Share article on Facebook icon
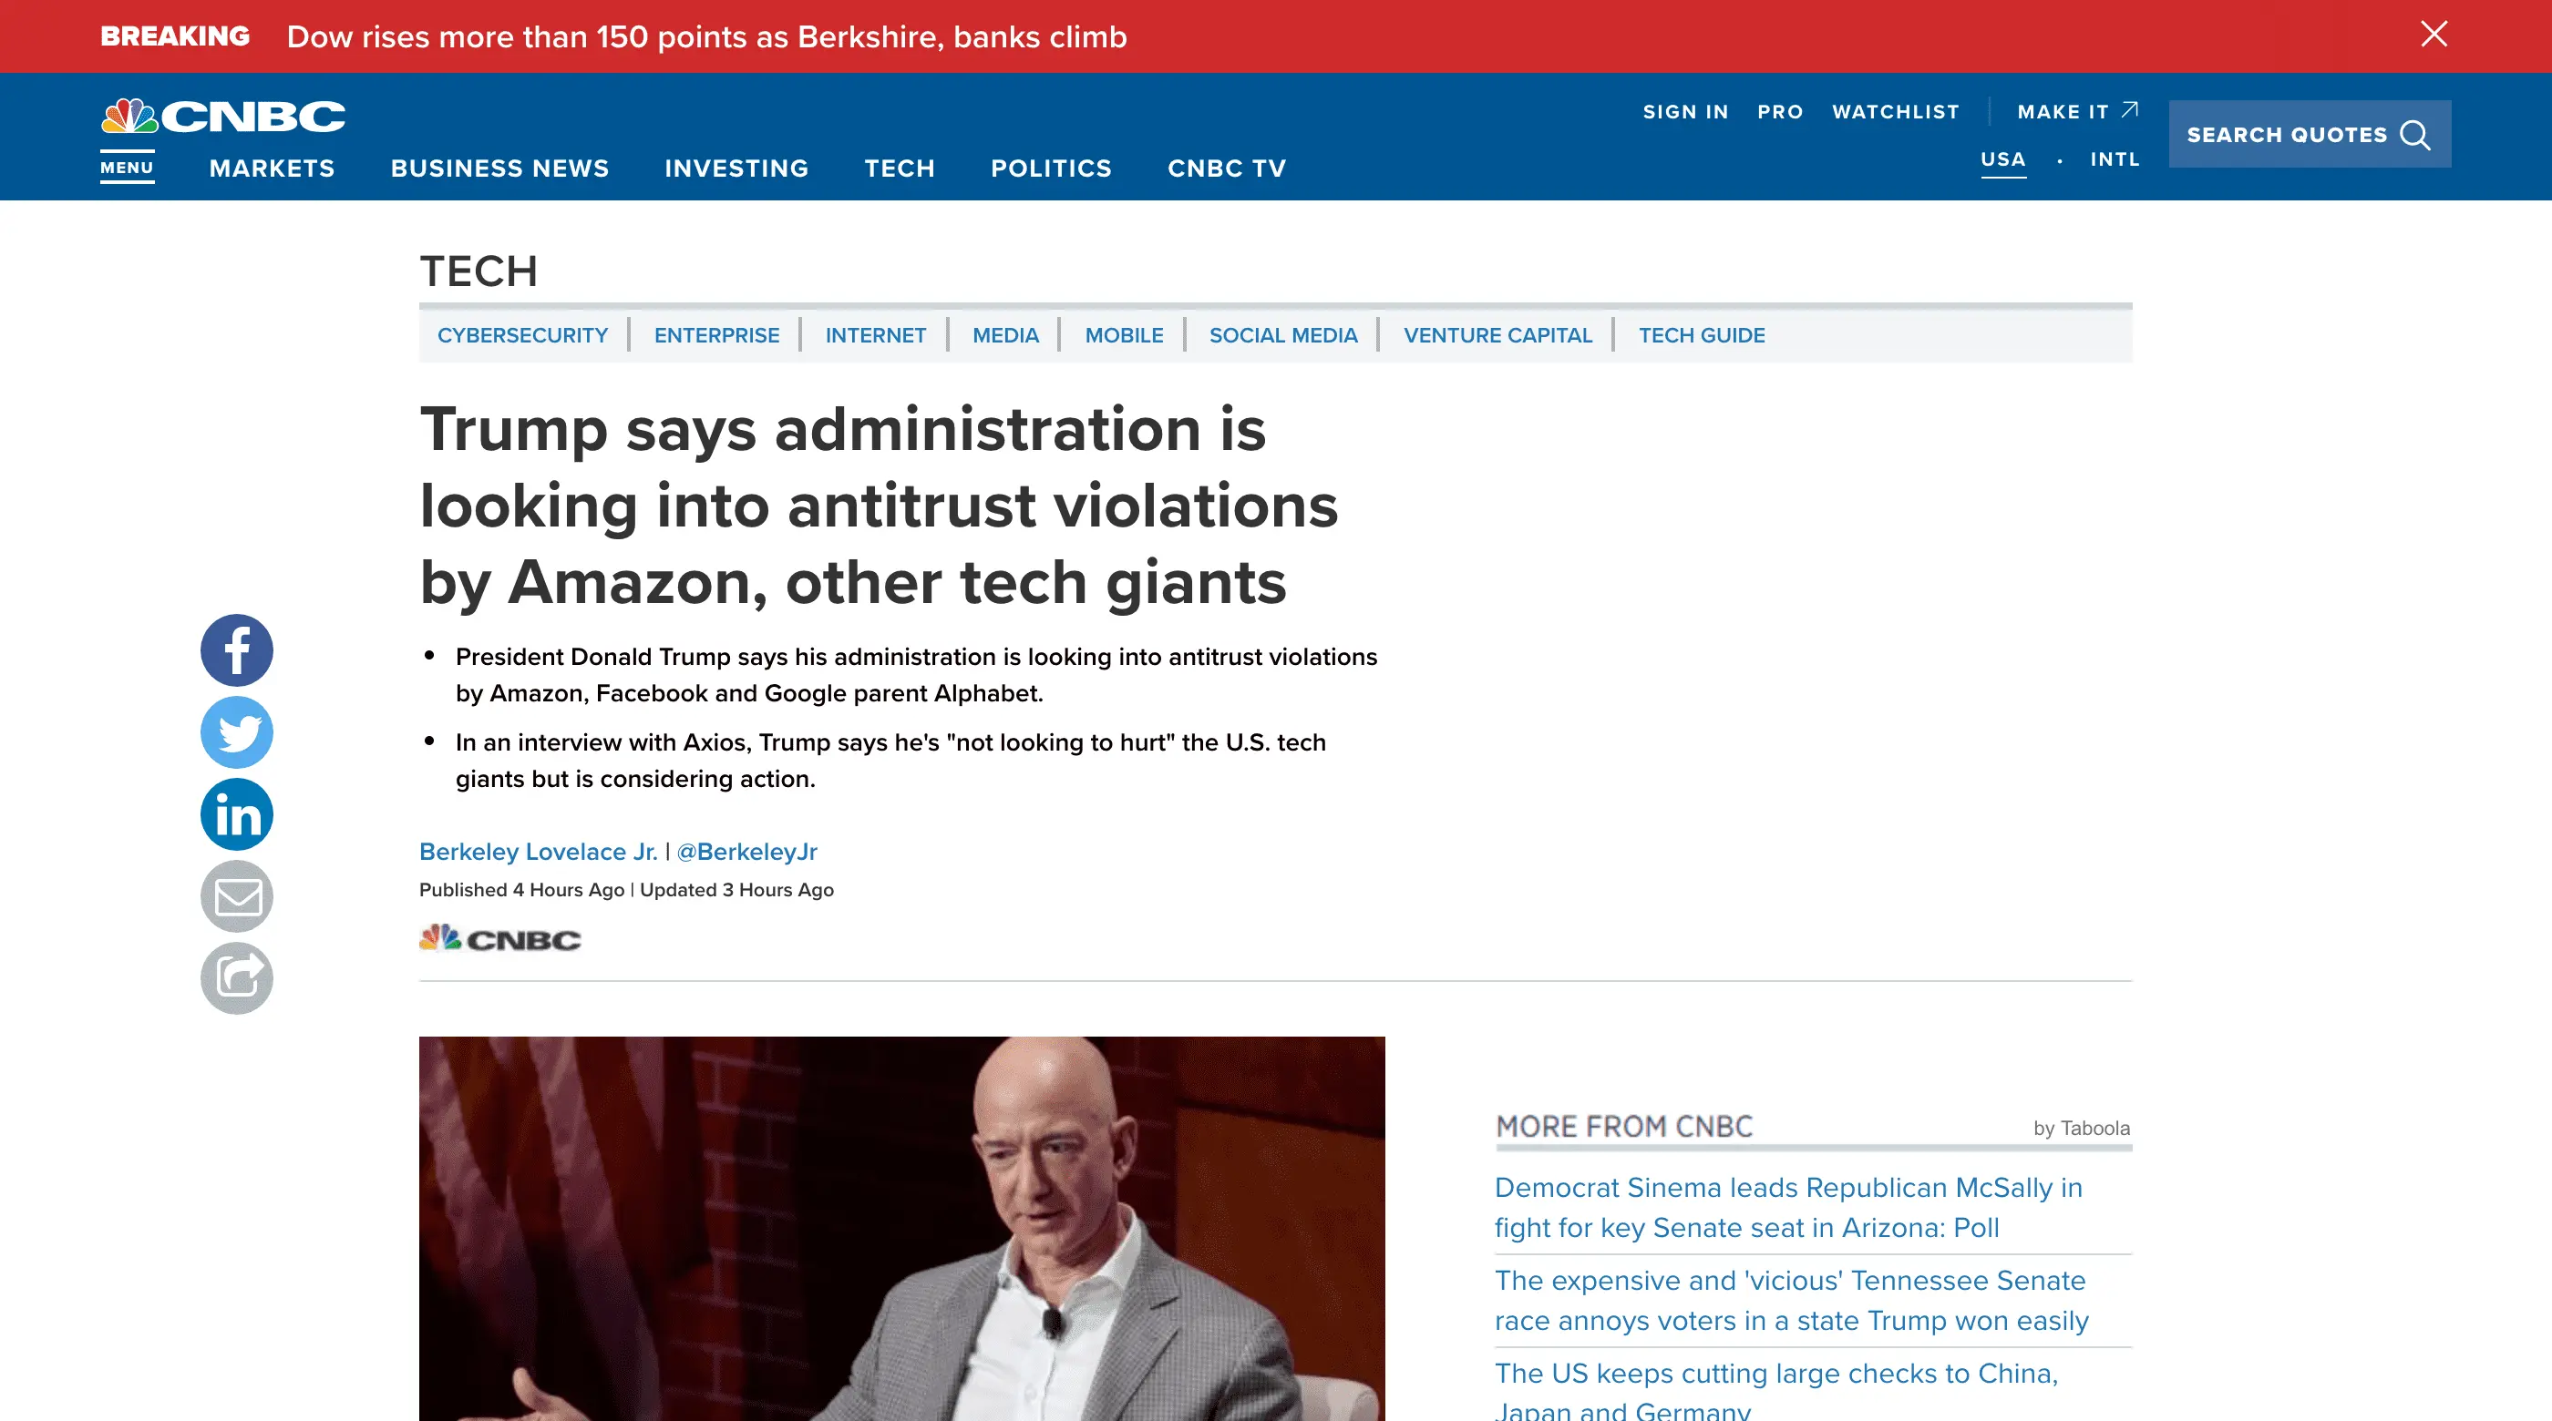The width and height of the screenshot is (2552, 1421). click(236, 650)
